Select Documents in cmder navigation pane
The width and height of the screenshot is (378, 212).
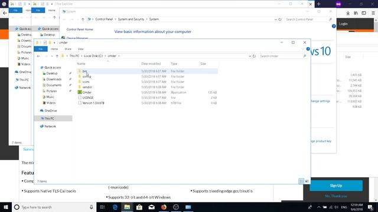click(54, 85)
